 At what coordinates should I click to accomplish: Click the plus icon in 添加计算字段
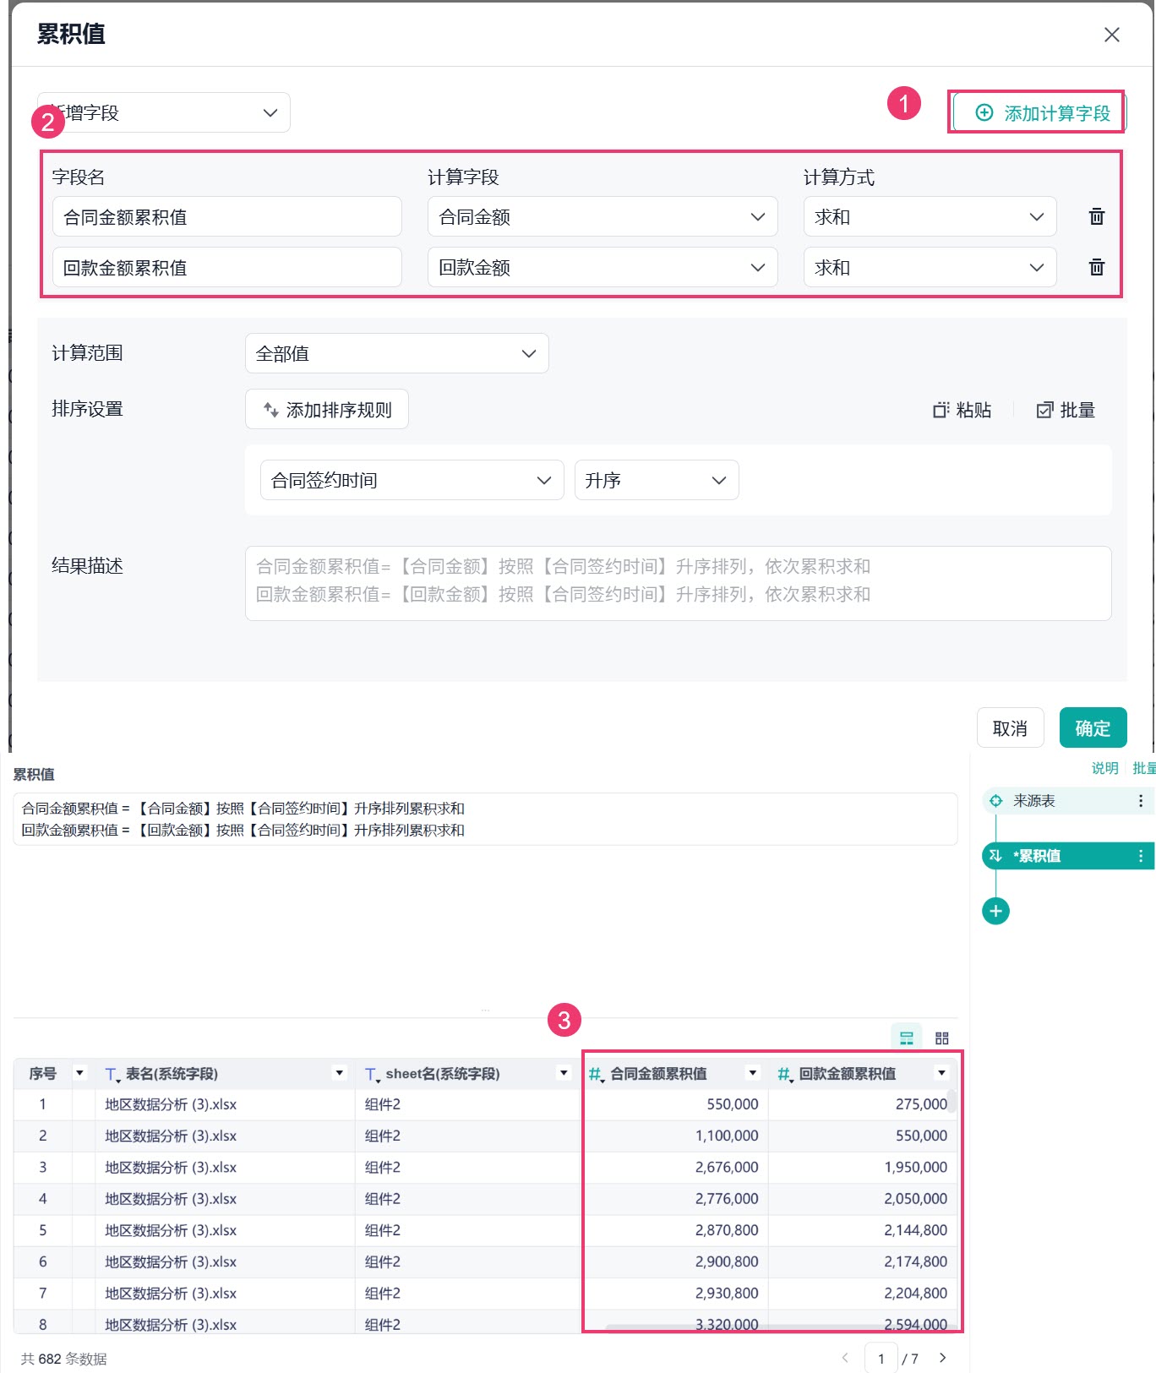click(x=984, y=113)
